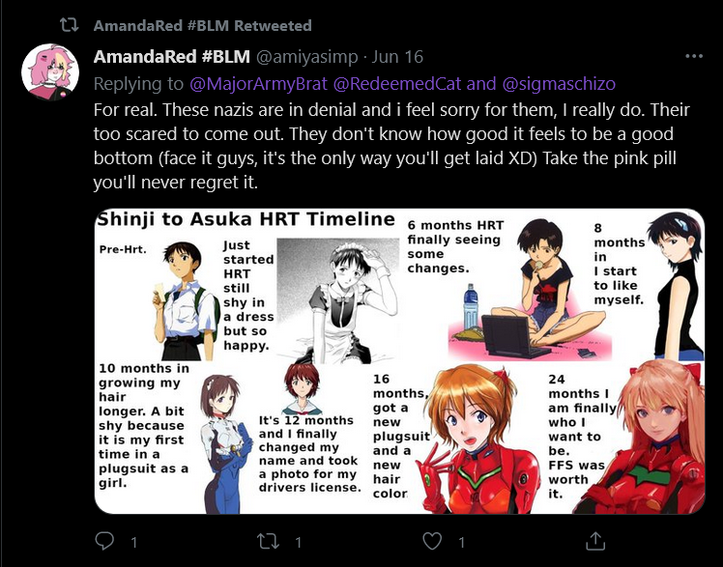Open the @MajorArmyBrat mention
The height and width of the screenshot is (567, 723).
(259, 84)
